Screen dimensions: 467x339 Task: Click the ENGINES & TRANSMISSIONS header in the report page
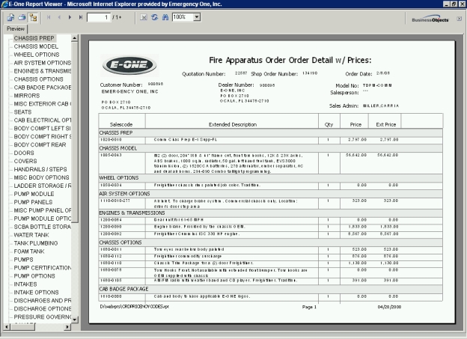pyautogui.click(x=132, y=213)
